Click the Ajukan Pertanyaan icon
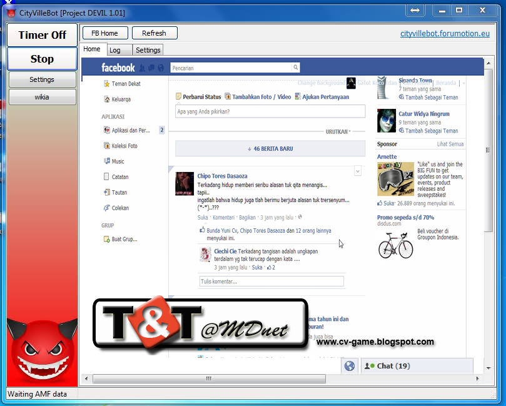506x406 pixels. [x=298, y=96]
